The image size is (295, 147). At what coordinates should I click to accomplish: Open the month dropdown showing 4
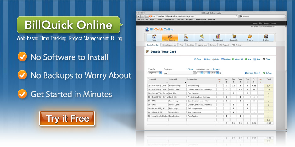(x=200, y=73)
